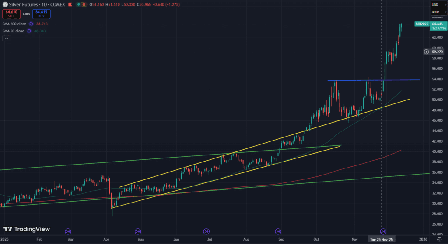Click the SMA 200 loading indicator icon

[31, 24]
